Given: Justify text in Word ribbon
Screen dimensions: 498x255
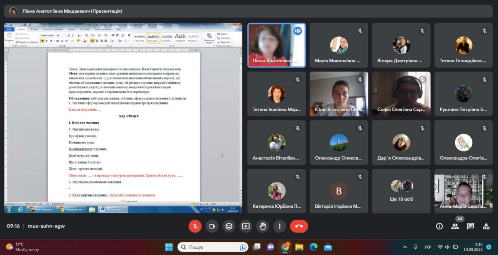Looking at the screenshot, I should pos(106,41).
